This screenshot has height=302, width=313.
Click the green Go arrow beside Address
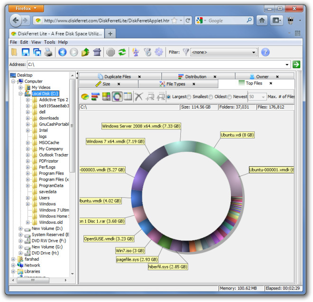(296, 64)
